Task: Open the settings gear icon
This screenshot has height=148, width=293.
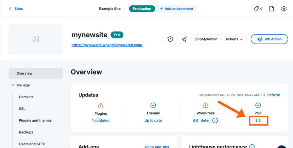Action: click(x=284, y=9)
